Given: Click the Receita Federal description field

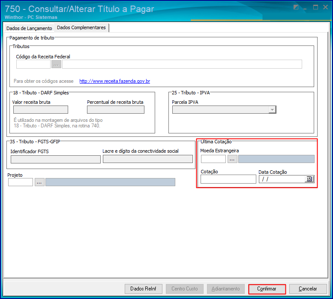Looking at the screenshot, I should pyautogui.click(x=182, y=64).
